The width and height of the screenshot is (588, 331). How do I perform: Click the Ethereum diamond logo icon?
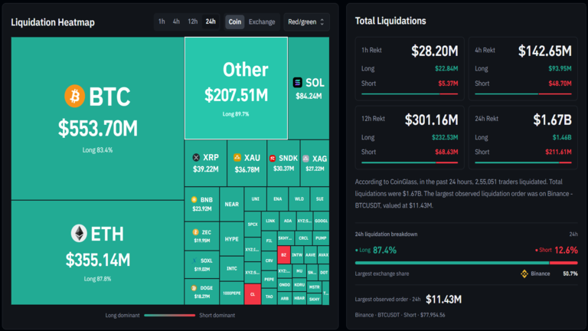79,234
